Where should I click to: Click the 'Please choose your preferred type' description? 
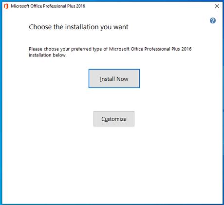(x=110, y=52)
